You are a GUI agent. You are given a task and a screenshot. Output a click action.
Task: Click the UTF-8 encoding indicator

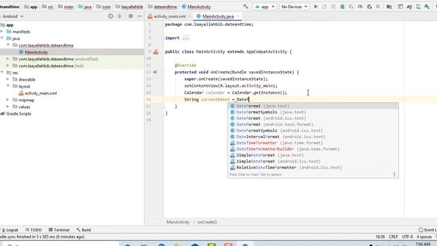(407, 237)
